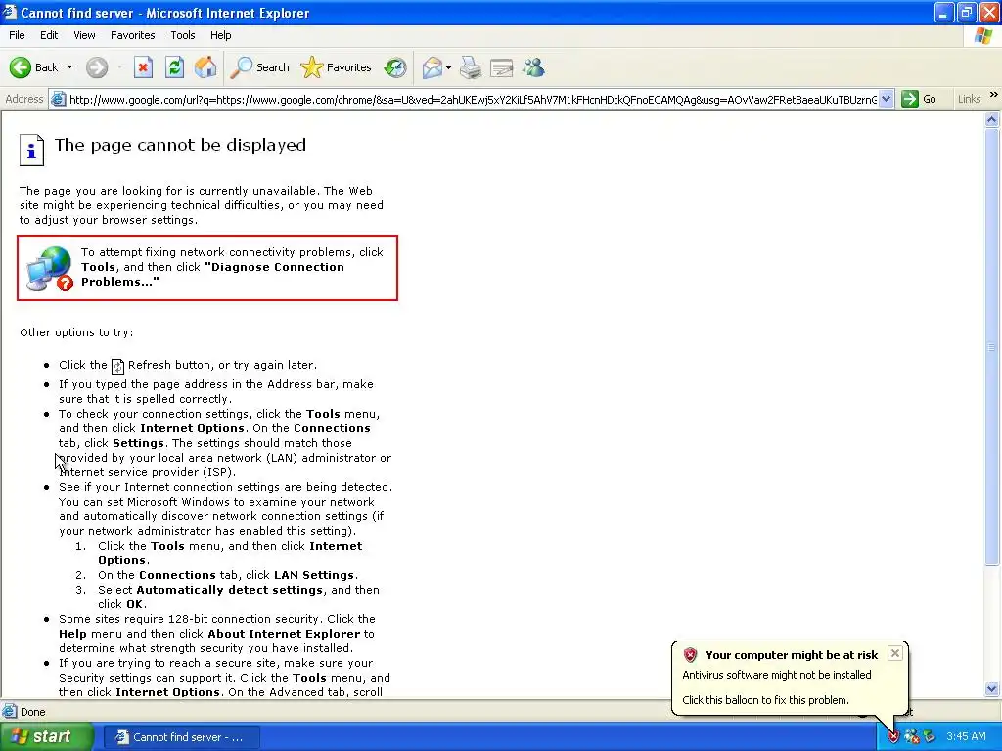Click the inline Refresh icon in the options list

click(x=117, y=366)
